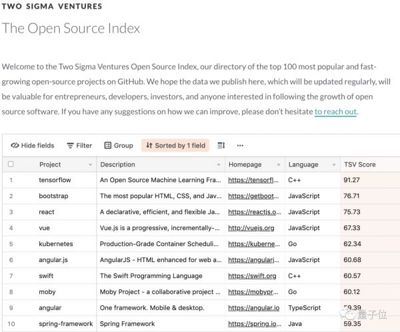Viewport: 400px width, 332px height.
Task: Open the Filter options
Action: pos(79,145)
